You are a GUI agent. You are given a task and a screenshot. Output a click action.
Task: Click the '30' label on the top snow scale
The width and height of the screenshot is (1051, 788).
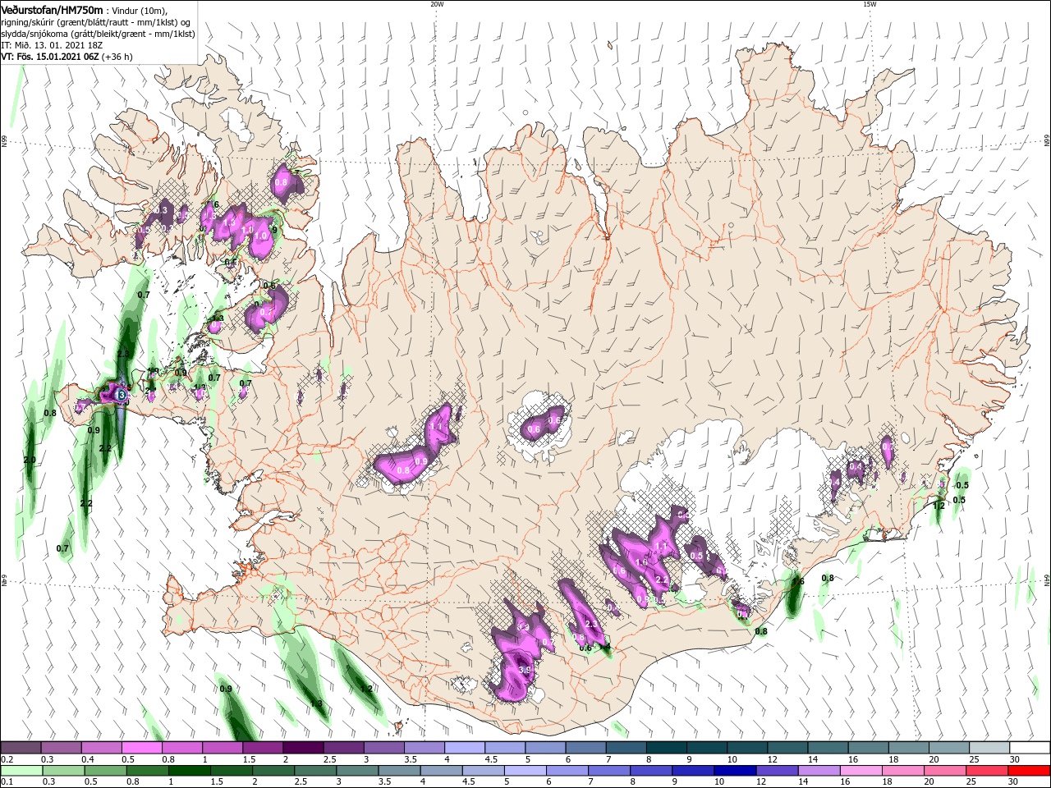(x=1015, y=760)
